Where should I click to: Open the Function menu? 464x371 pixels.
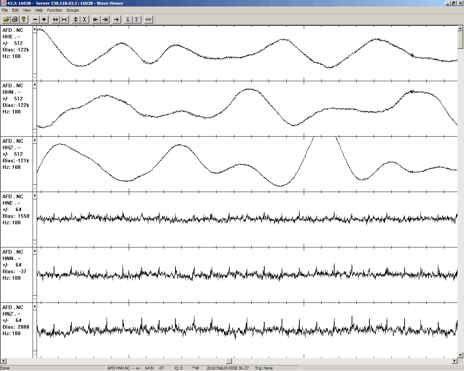55,10
